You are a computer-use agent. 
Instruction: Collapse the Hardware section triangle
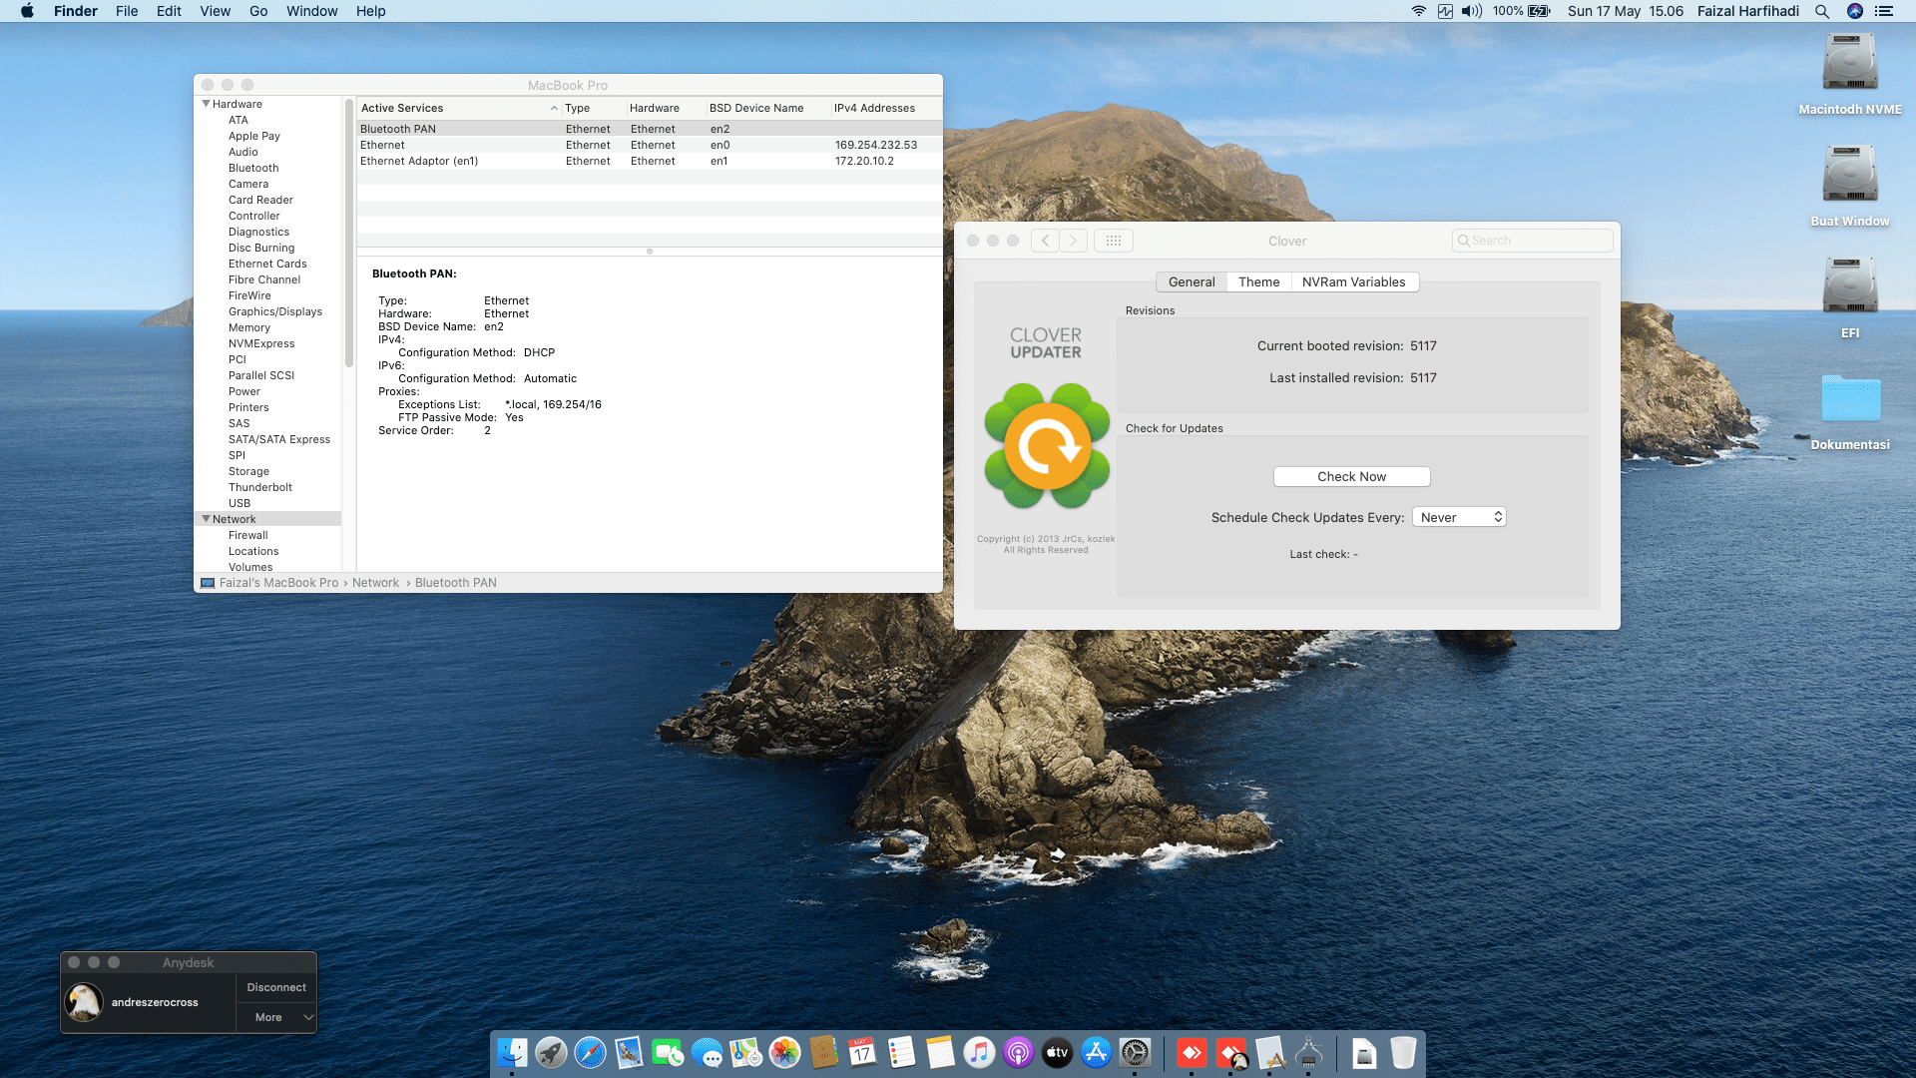[x=206, y=104]
